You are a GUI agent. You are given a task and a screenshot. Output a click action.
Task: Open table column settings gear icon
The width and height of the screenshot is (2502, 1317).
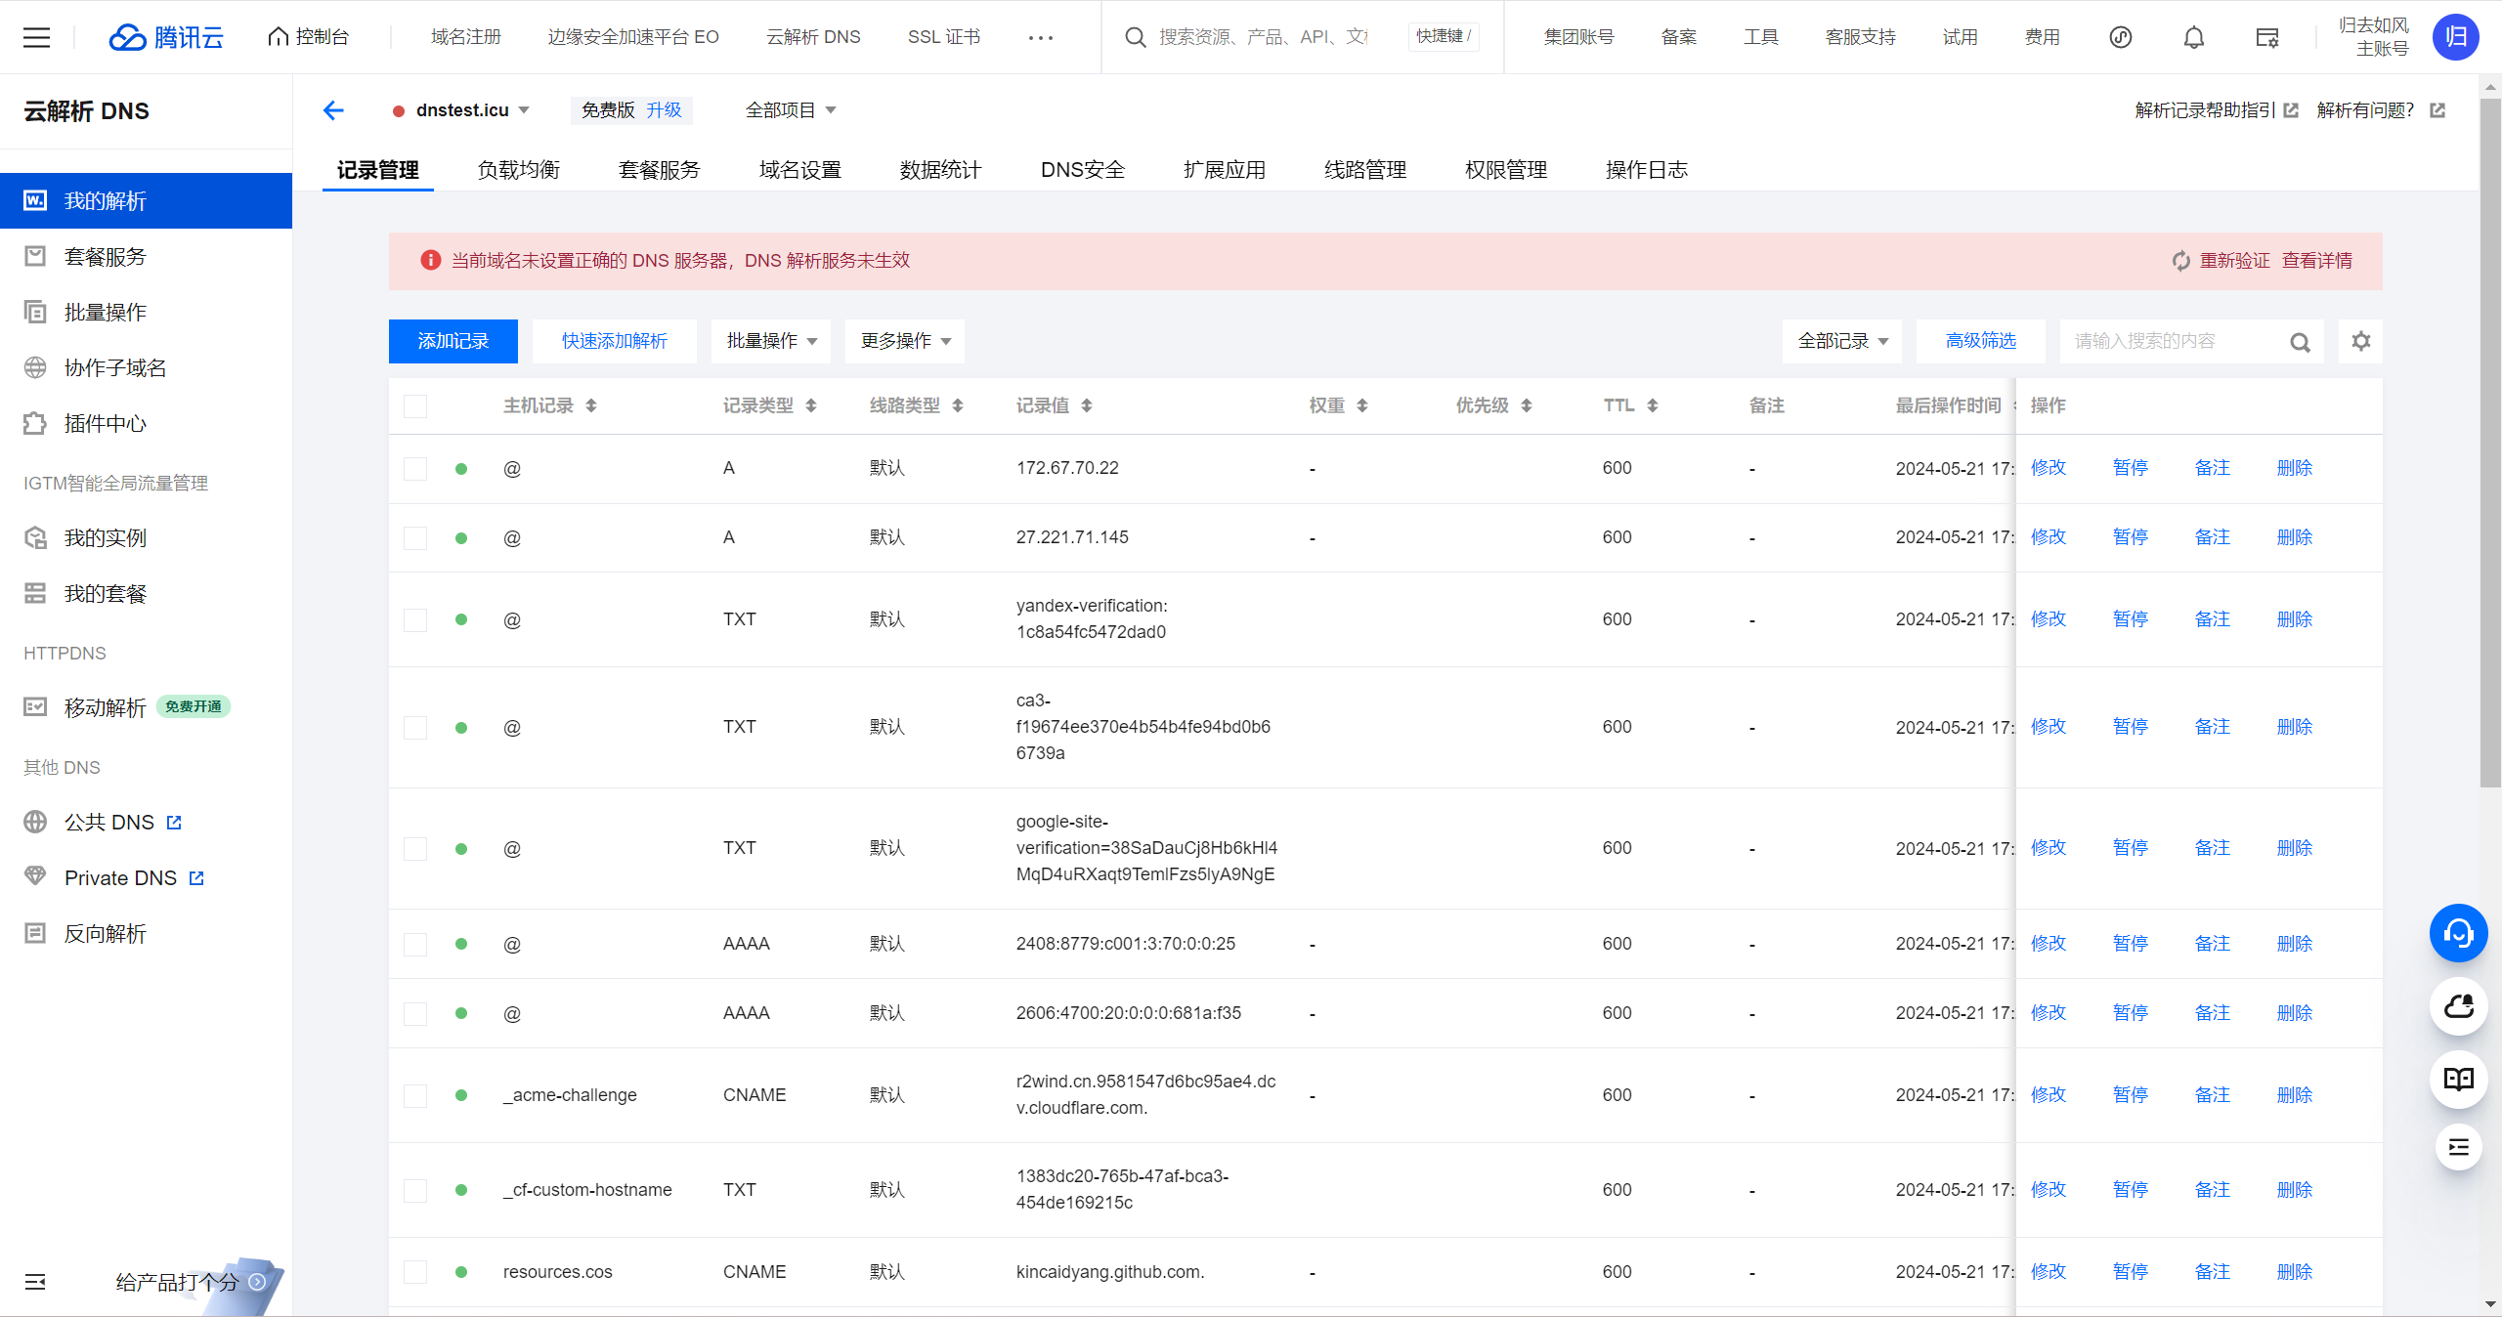point(2360,341)
